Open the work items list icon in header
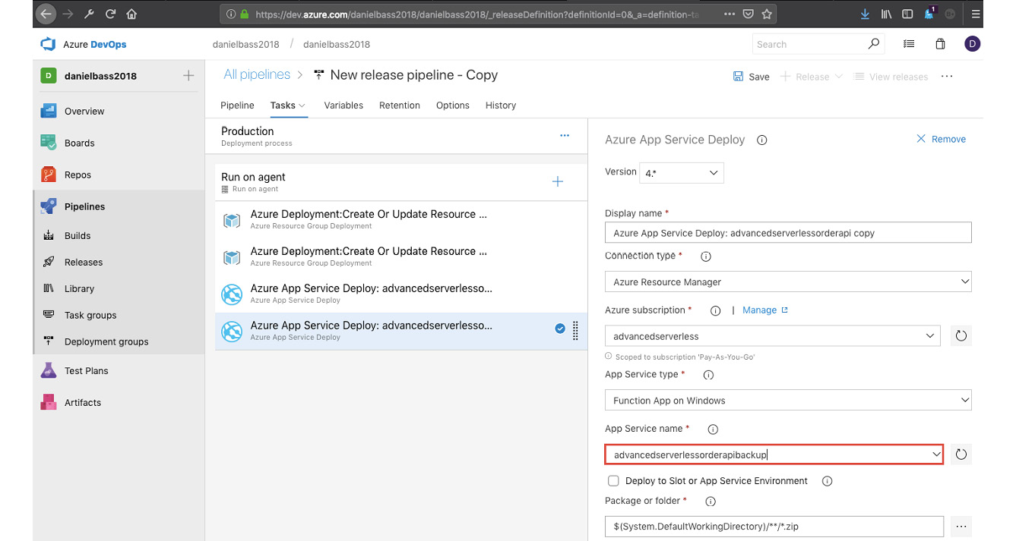Image resolution: width=1016 pixels, height=541 pixels. pos(909,44)
